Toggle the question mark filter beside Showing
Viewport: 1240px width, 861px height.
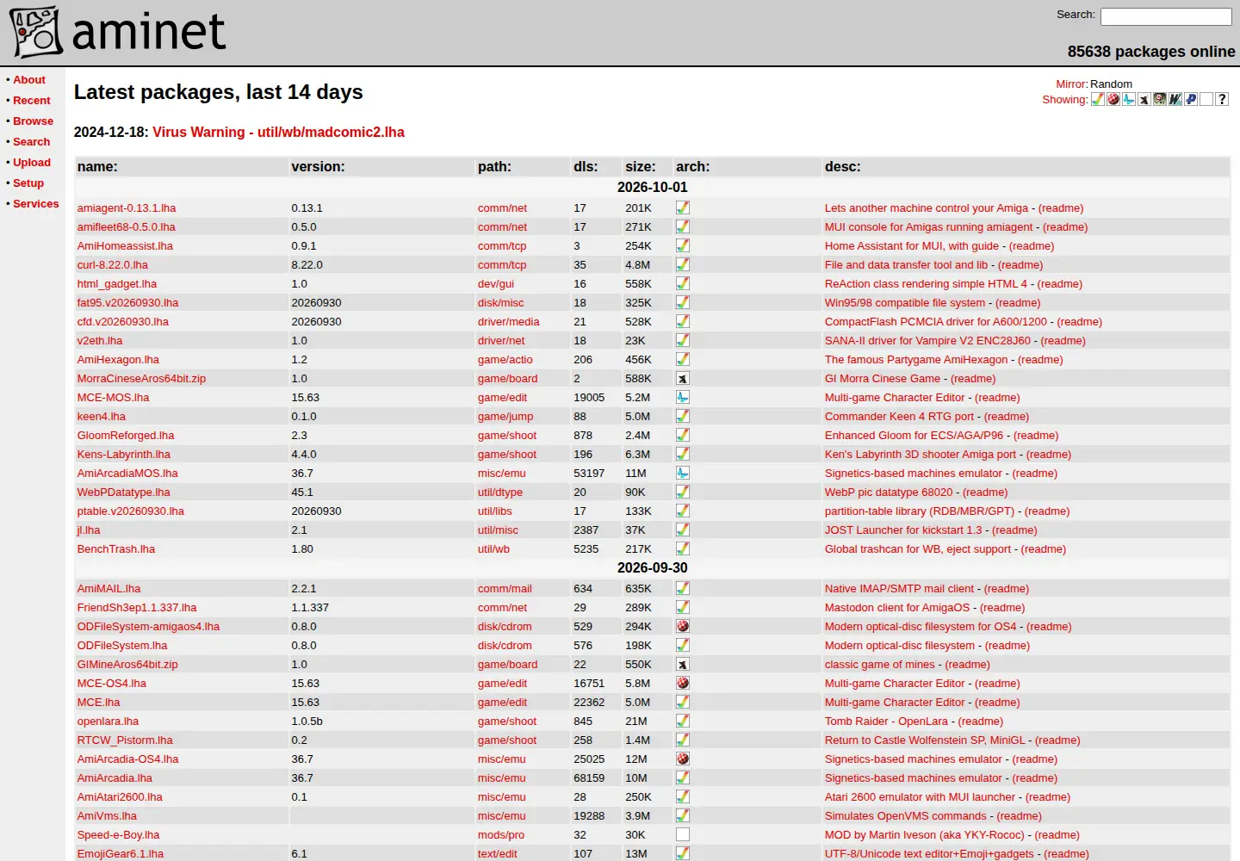point(1222,99)
